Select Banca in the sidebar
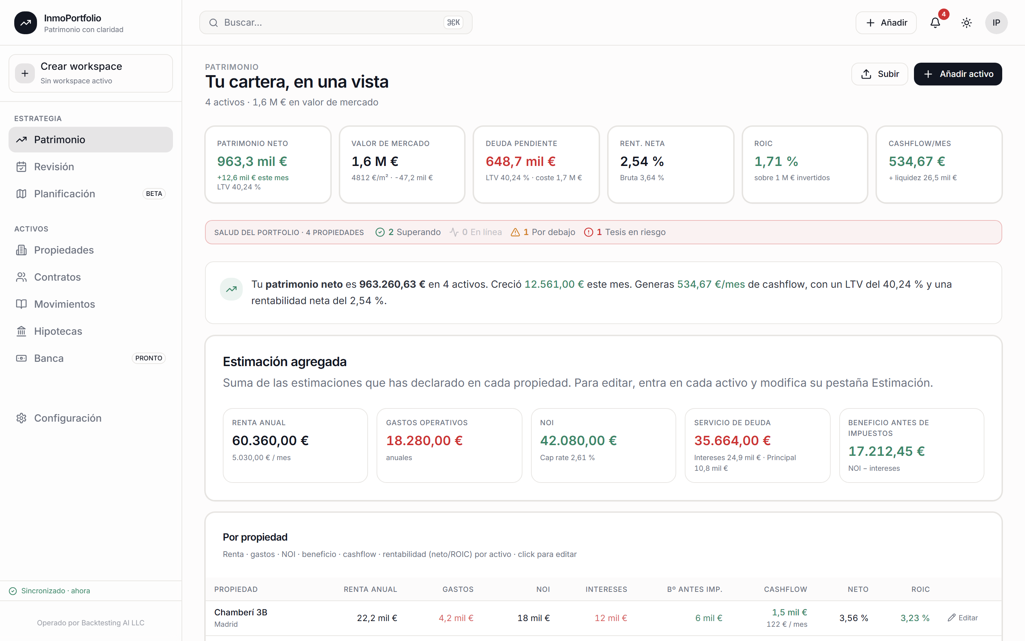Viewport: 1025px width, 641px height. click(x=91, y=358)
